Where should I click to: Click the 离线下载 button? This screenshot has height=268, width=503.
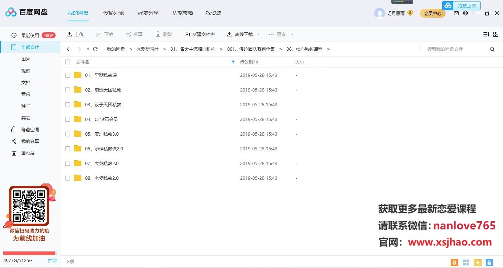pyautogui.click(x=240, y=34)
